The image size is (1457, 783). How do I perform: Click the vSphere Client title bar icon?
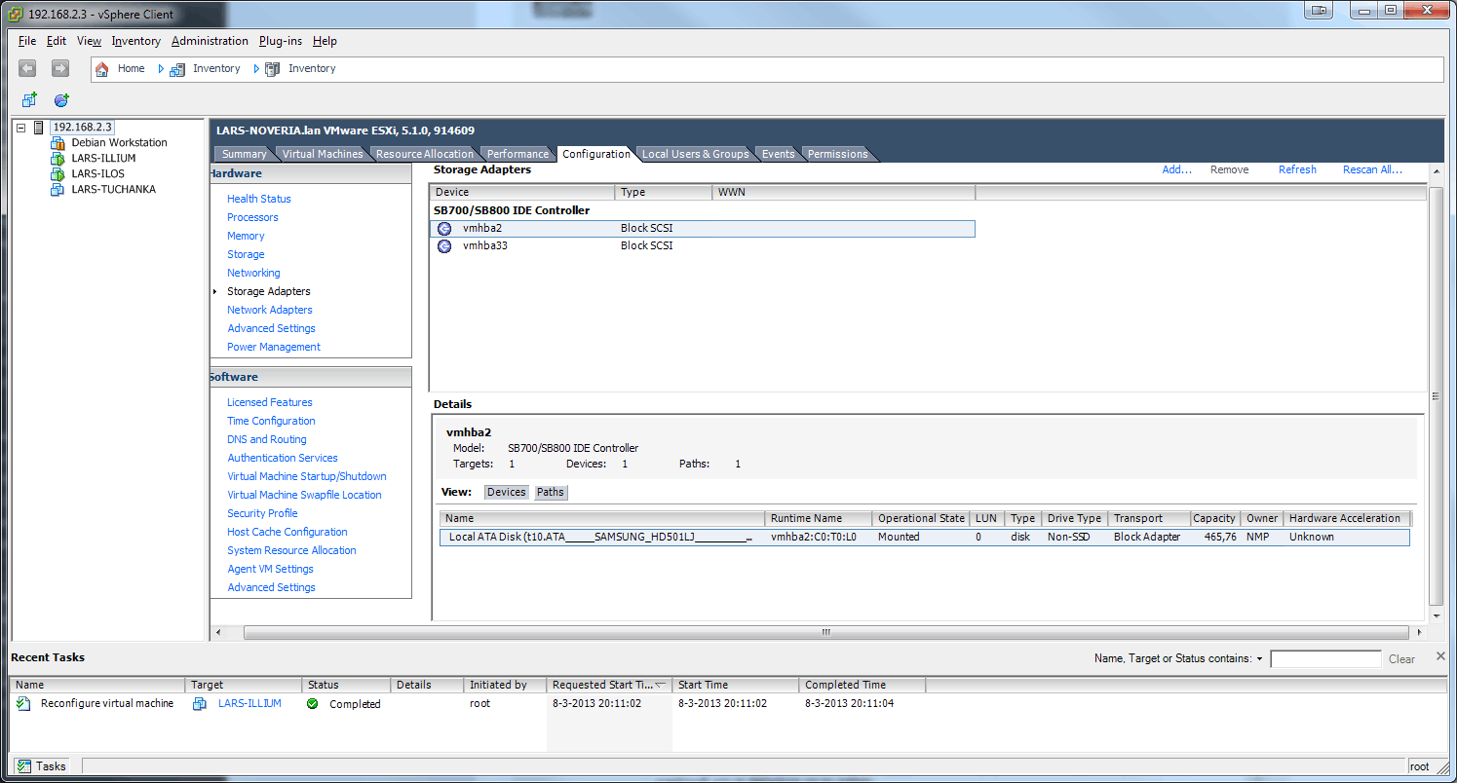point(16,15)
